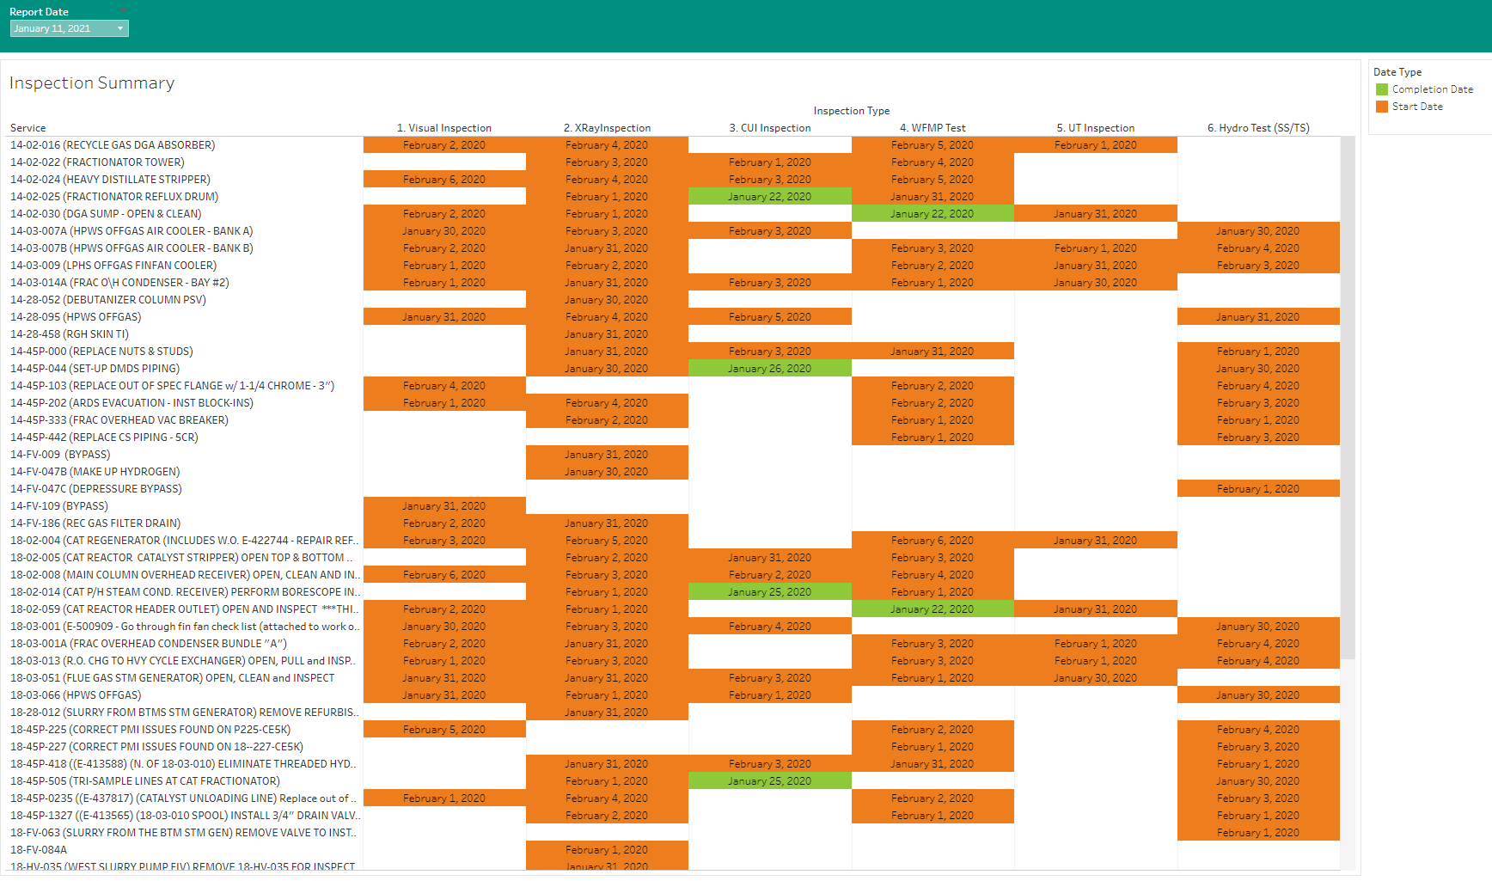Image resolution: width=1492 pixels, height=881 pixels.
Task: Click the CUI Inspection column header
Action: tap(770, 128)
